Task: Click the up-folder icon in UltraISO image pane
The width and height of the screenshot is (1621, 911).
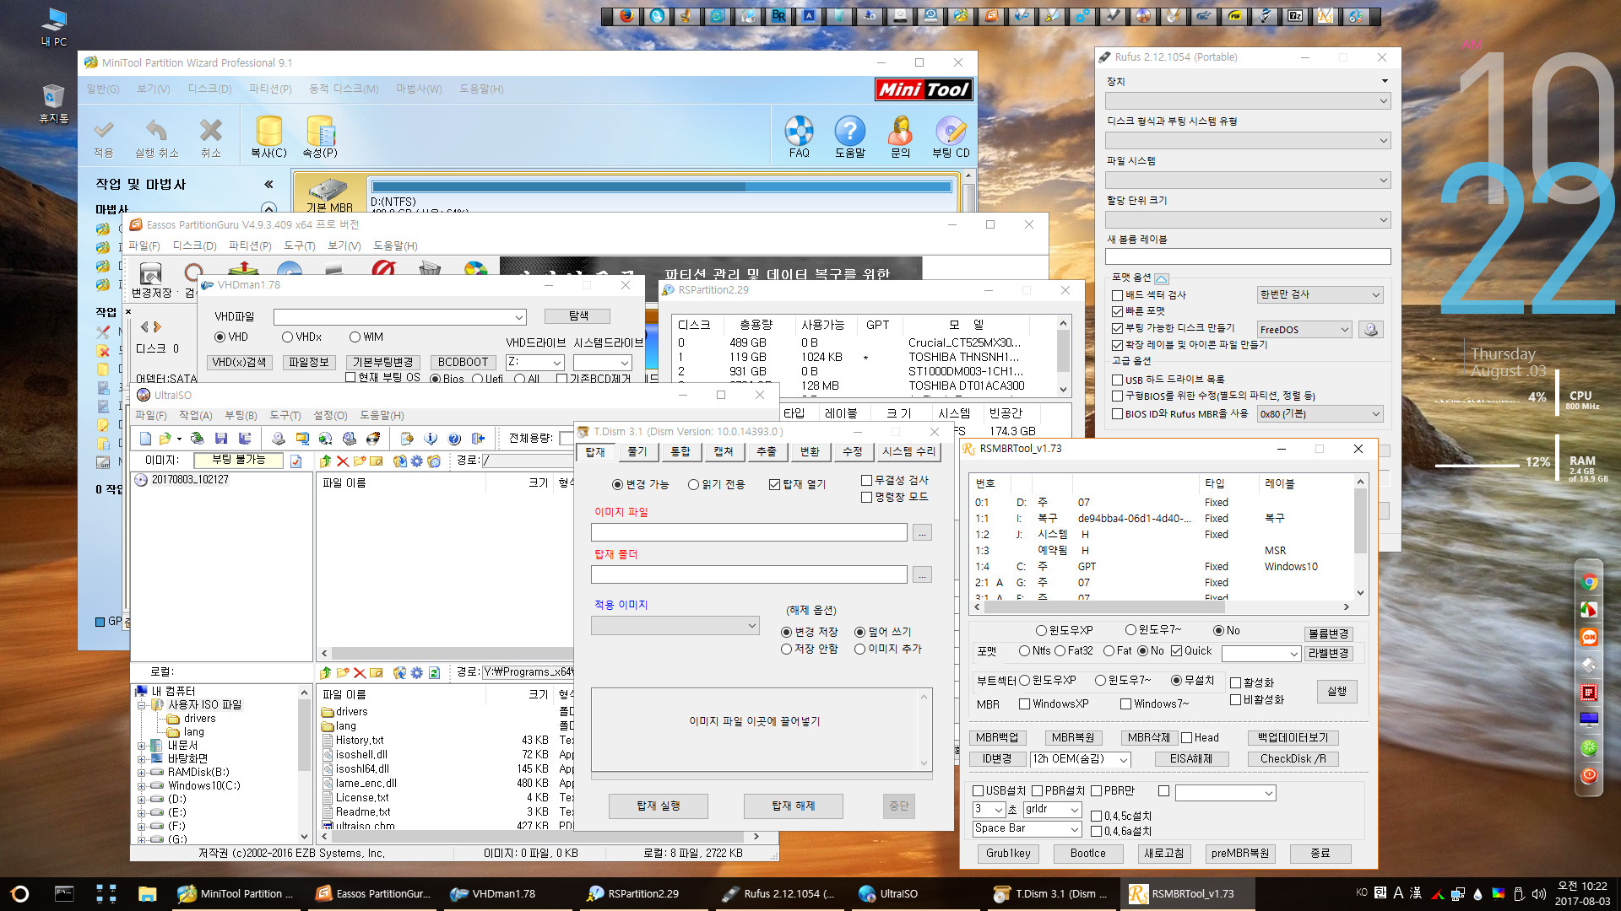Action: pos(326,461)
